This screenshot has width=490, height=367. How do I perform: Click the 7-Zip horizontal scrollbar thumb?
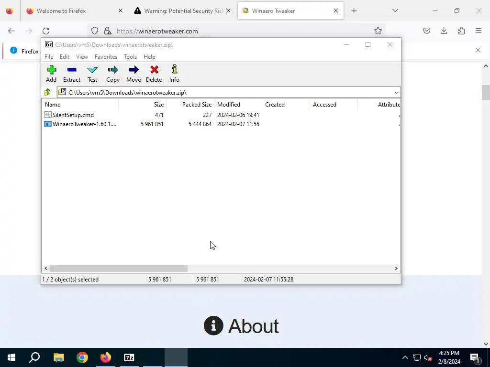point(119,269)
